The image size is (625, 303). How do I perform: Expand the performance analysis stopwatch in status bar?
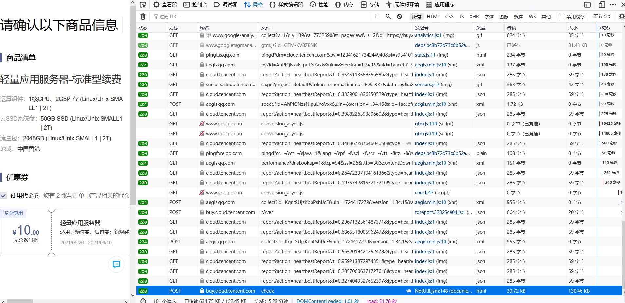pos(143,300)
